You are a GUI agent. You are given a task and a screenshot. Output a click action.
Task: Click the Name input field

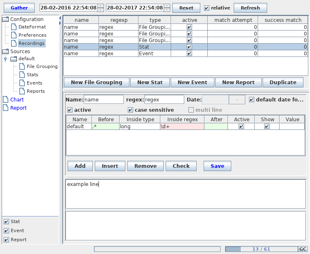104,99
